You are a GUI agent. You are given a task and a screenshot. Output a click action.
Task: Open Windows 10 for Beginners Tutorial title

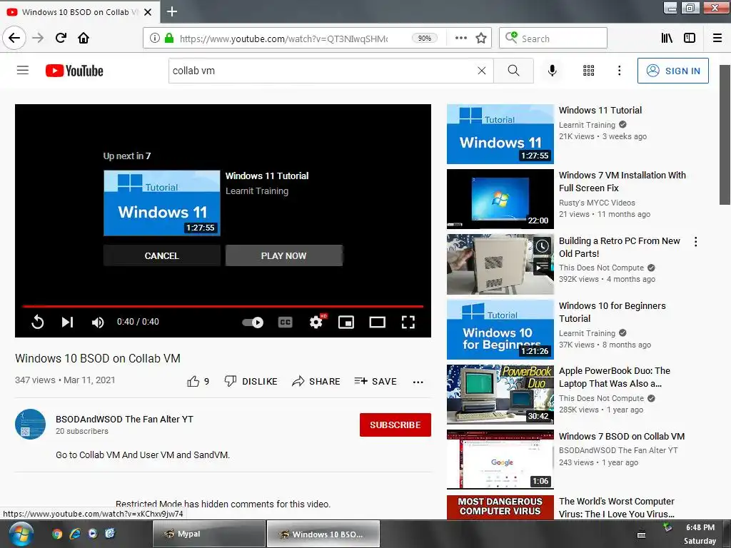[612, 313]
